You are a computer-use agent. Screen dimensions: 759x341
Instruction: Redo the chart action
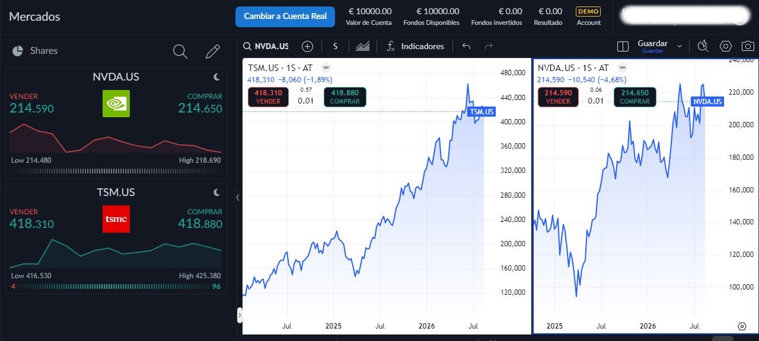click(x=489, y=46)
